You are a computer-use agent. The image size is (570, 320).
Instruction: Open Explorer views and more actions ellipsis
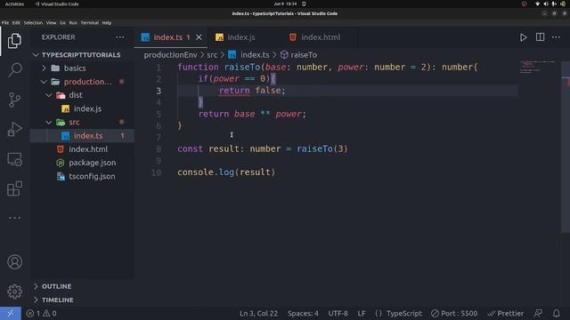[119, 37]
